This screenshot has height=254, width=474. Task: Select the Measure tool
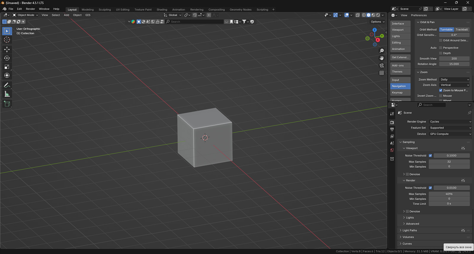pos(7,94)
